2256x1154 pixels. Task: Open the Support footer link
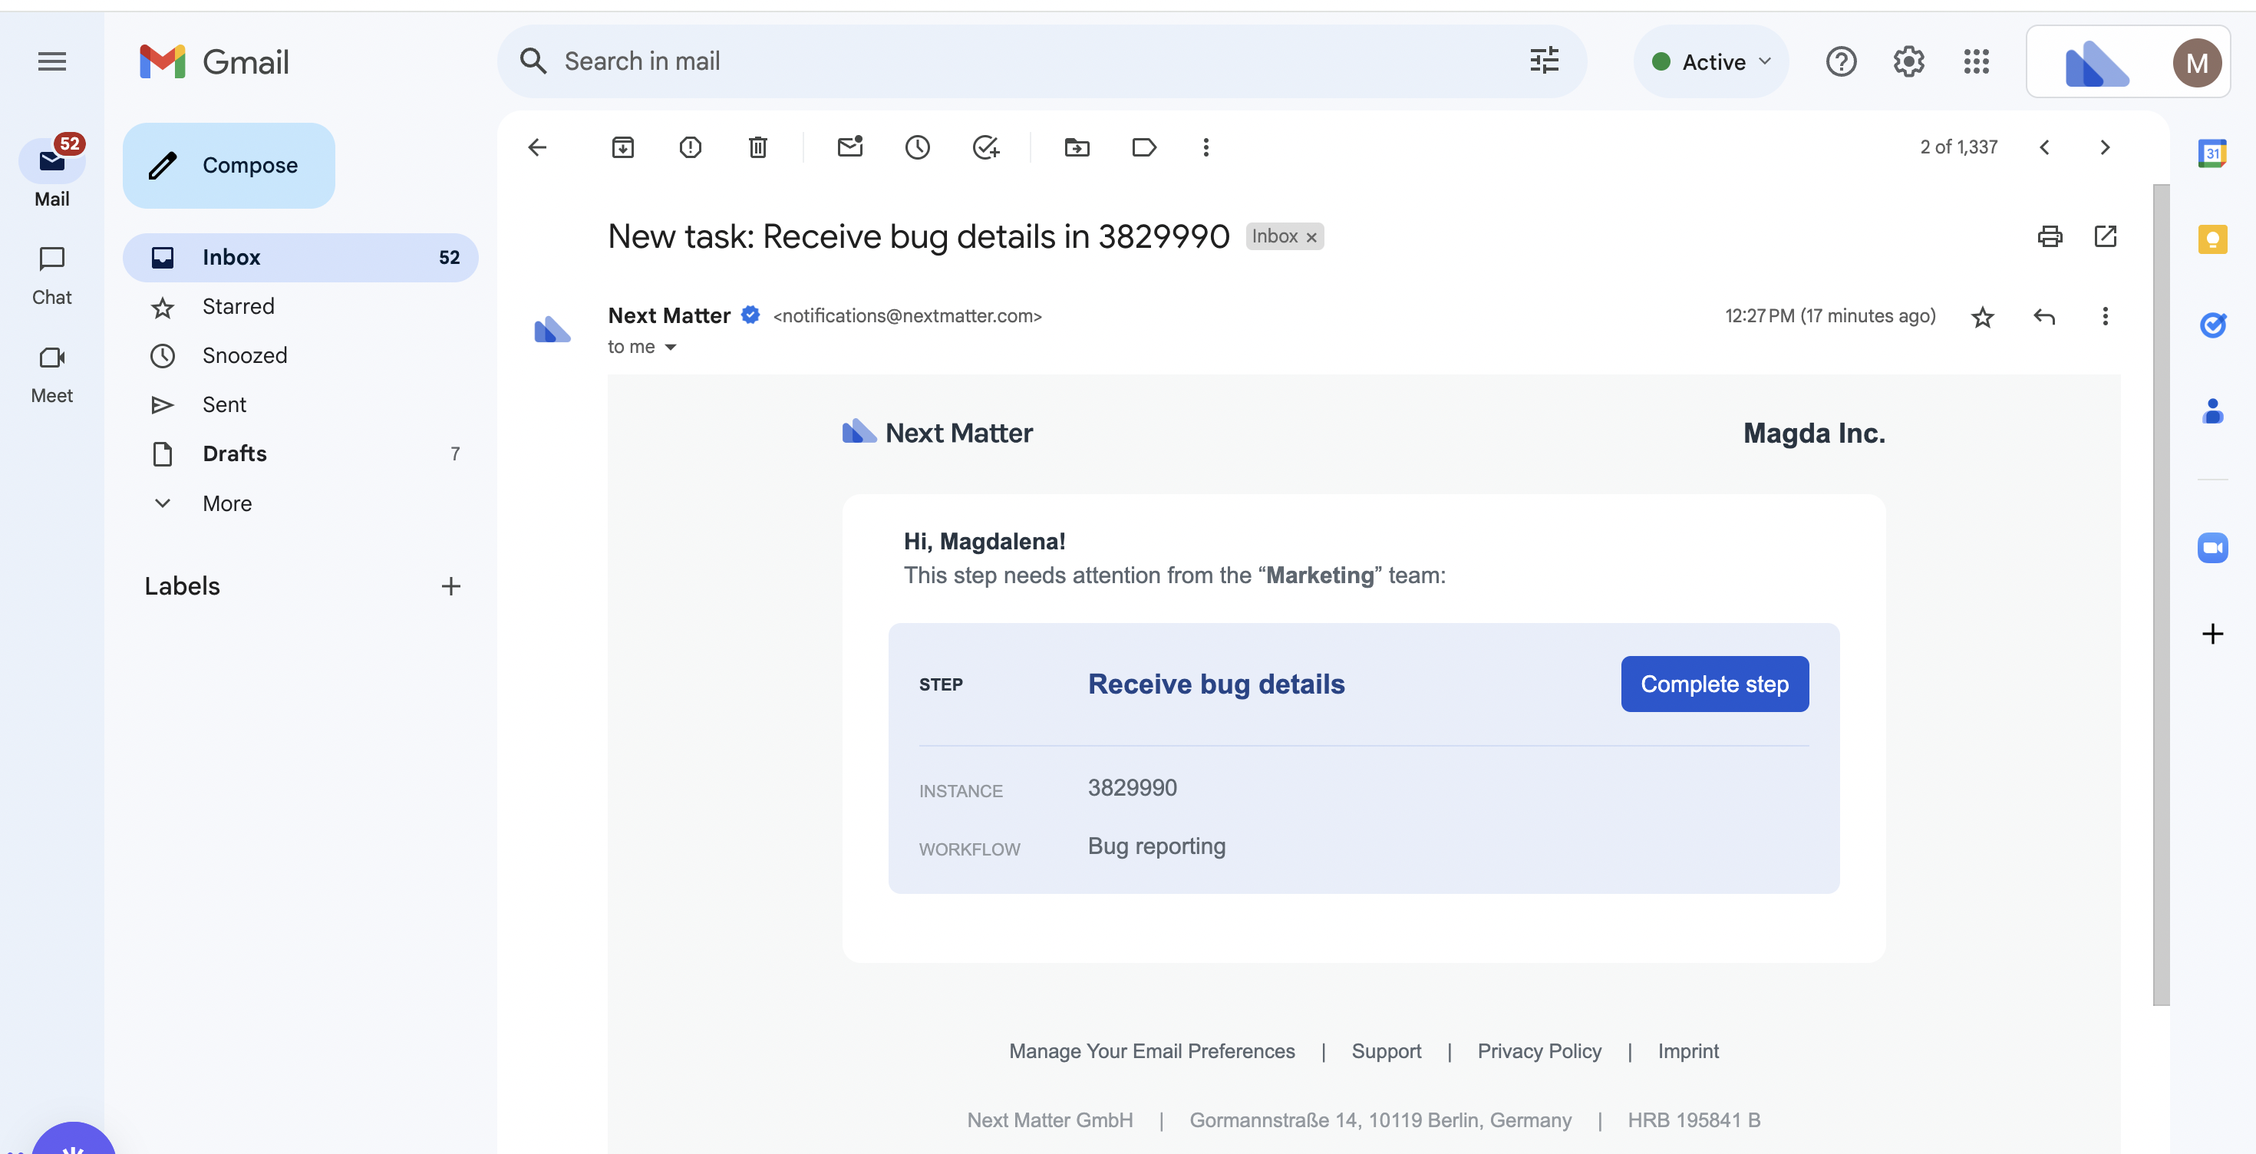tap(1387, 1050)
